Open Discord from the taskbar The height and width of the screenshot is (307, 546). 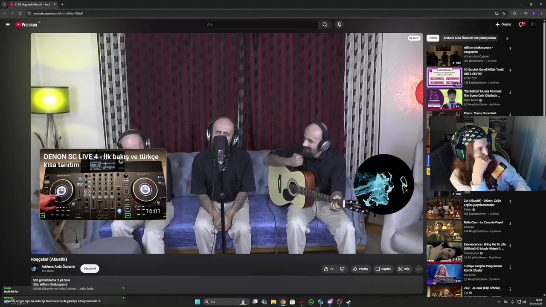(x=330, y=302)
